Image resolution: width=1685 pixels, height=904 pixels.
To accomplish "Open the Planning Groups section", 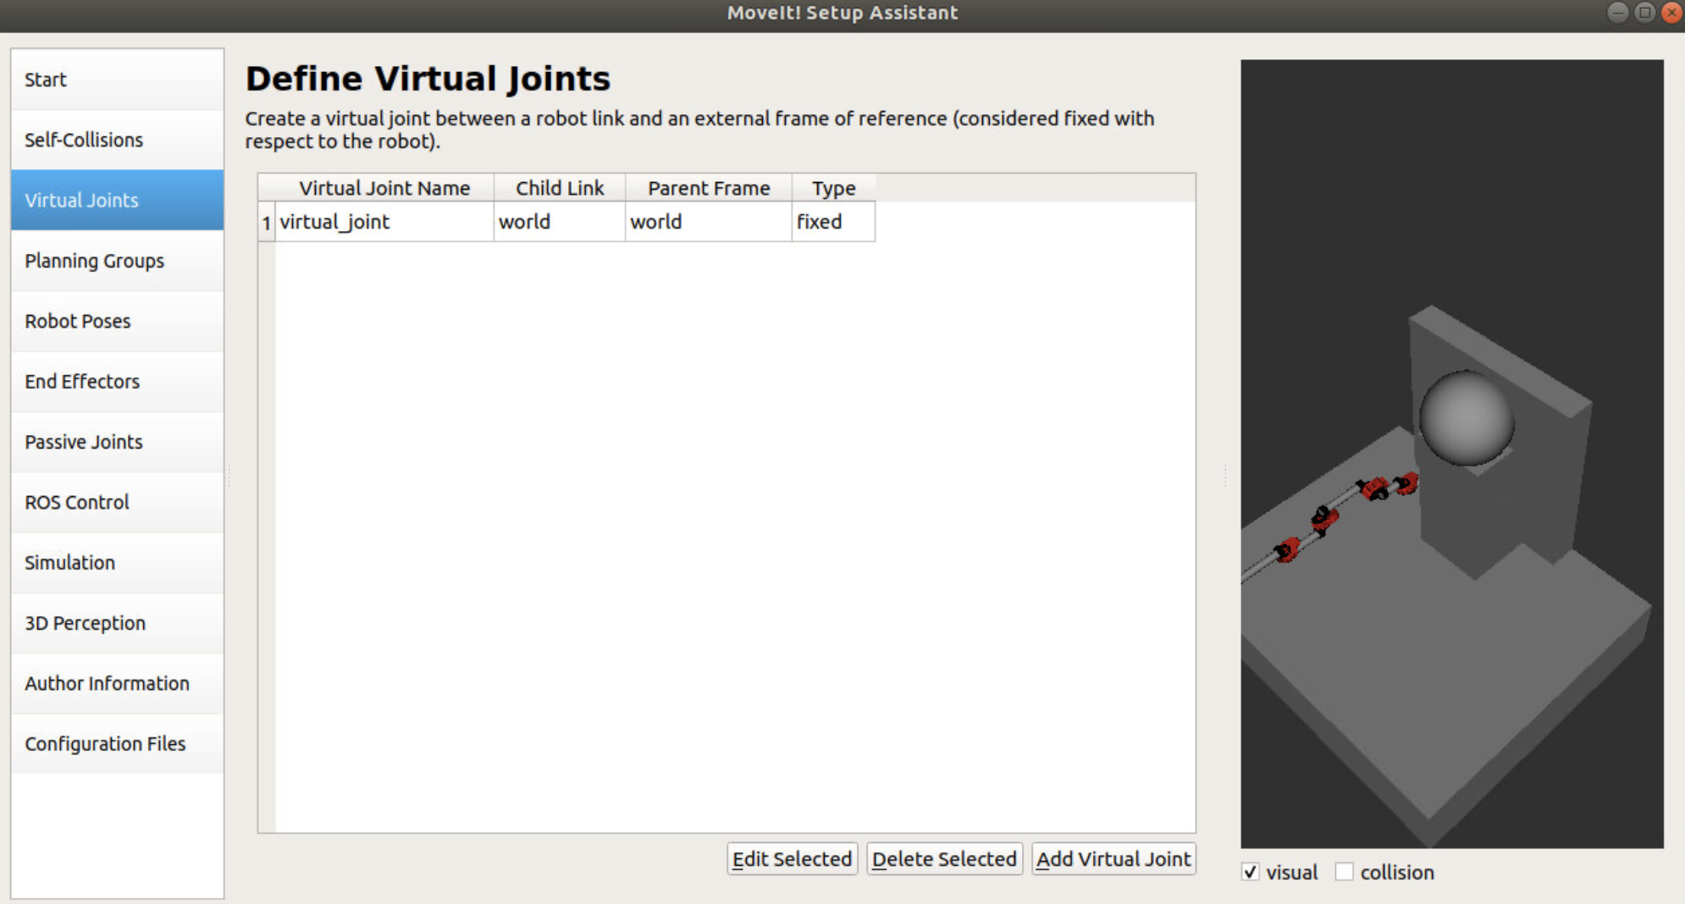I will (x=116, y=261).
